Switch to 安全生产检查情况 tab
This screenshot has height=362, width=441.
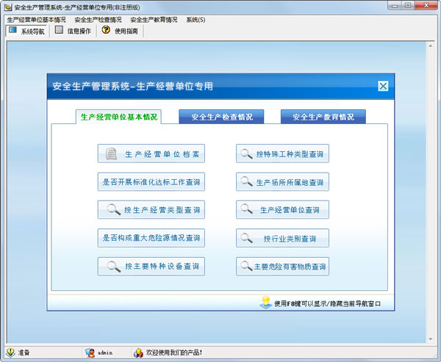(x=221, y=117)
